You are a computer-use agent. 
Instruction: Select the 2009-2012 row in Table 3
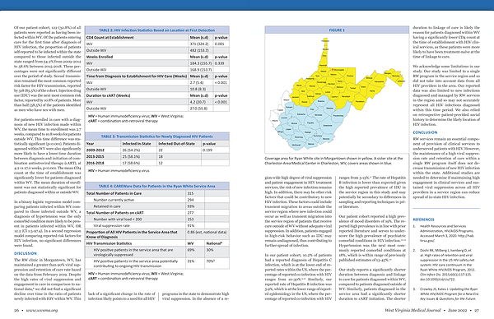(157, 150)
